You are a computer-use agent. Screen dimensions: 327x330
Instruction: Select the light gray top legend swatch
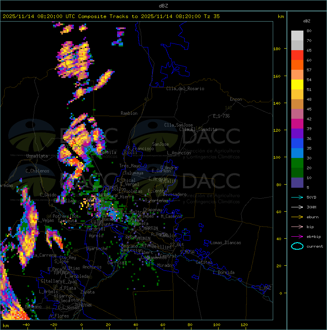297,36
